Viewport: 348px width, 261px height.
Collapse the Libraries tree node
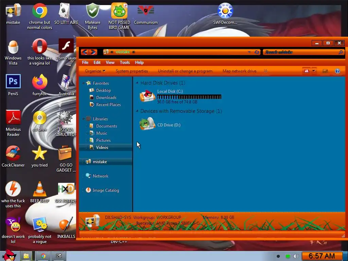(84, 119)
